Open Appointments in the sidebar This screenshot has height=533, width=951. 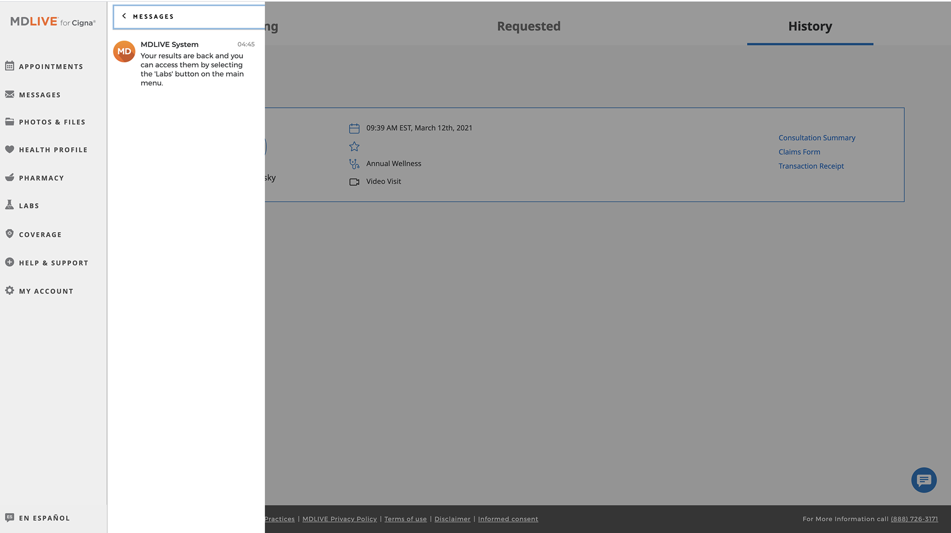51,66
